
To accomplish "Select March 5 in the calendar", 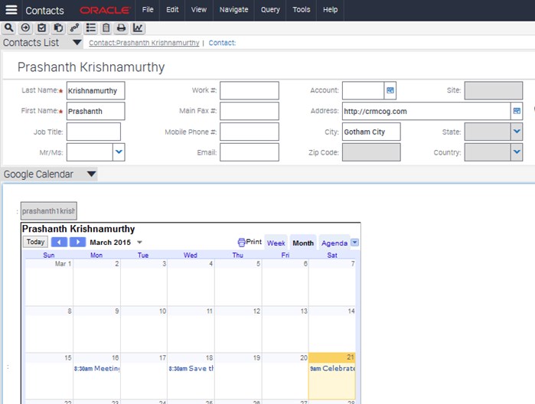I will click(x=238, y=282).
